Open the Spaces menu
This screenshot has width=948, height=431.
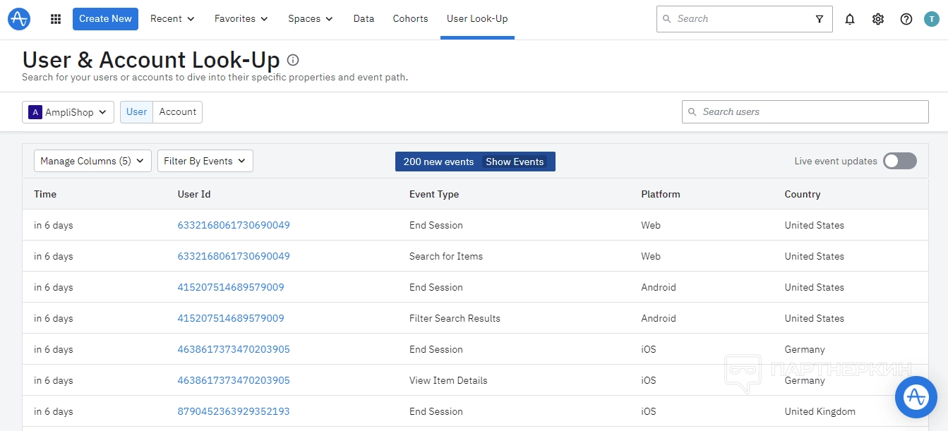point(311,19)
